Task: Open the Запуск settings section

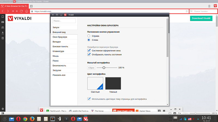Action: tap(64, 27)
